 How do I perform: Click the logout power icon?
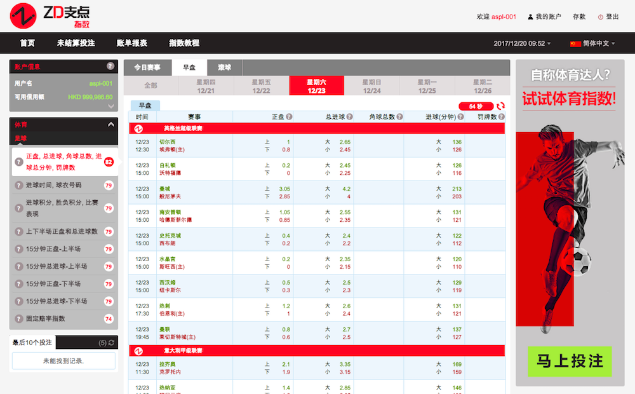click(600, 17)
